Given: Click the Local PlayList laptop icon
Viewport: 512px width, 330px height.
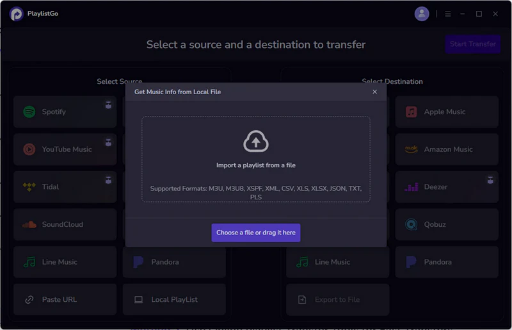Looking at the screenshot, I should 138,300.
